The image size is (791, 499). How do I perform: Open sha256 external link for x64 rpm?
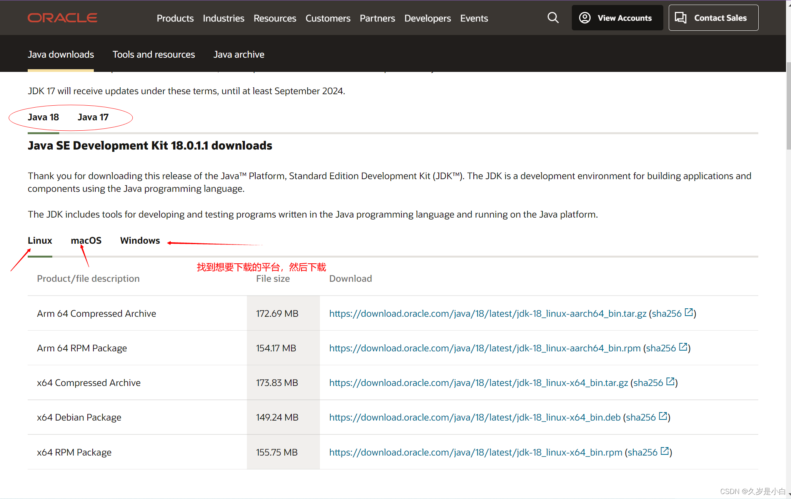[648, 452]
